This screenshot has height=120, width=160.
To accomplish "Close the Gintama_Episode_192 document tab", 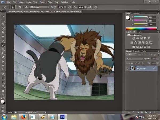I will pos(81,11).
